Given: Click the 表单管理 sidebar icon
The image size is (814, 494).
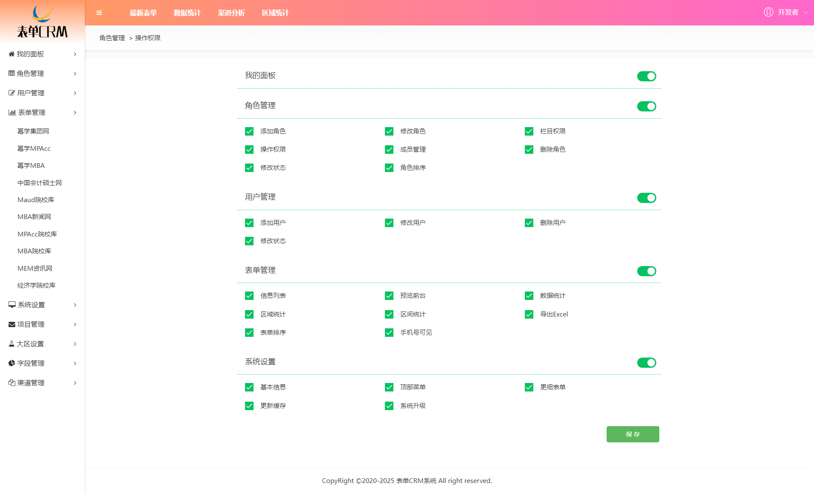Looking at the screenshot, I should pyautogui.click(x=11, y=111).
